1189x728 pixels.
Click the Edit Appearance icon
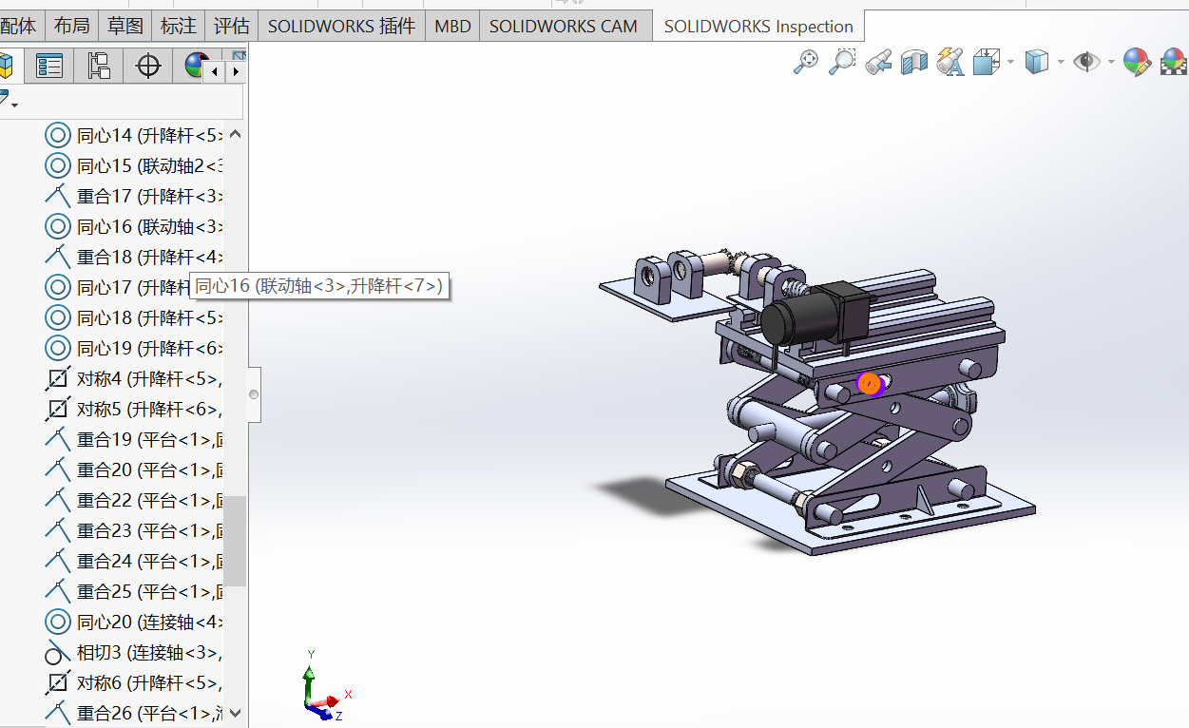1137,63
